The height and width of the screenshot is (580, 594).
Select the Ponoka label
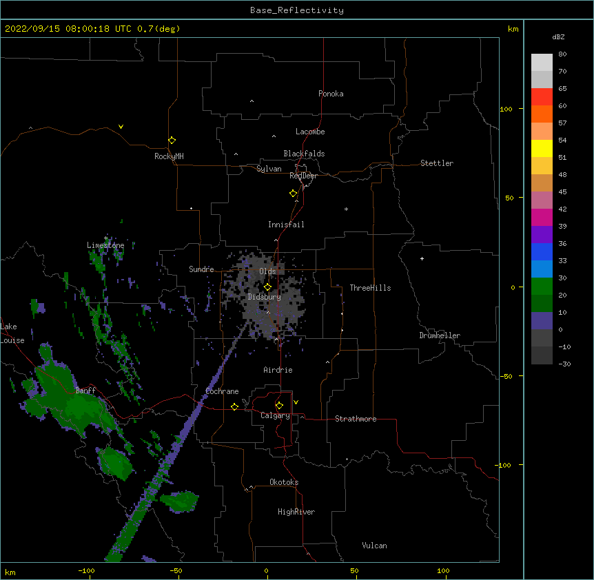point(331,94)
